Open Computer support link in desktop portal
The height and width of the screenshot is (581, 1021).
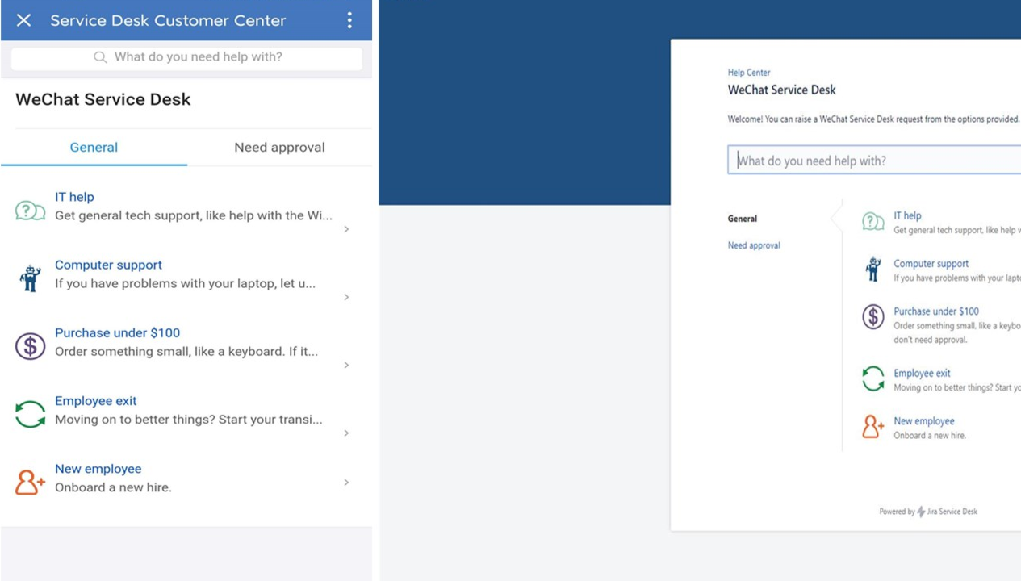(931, 263)
